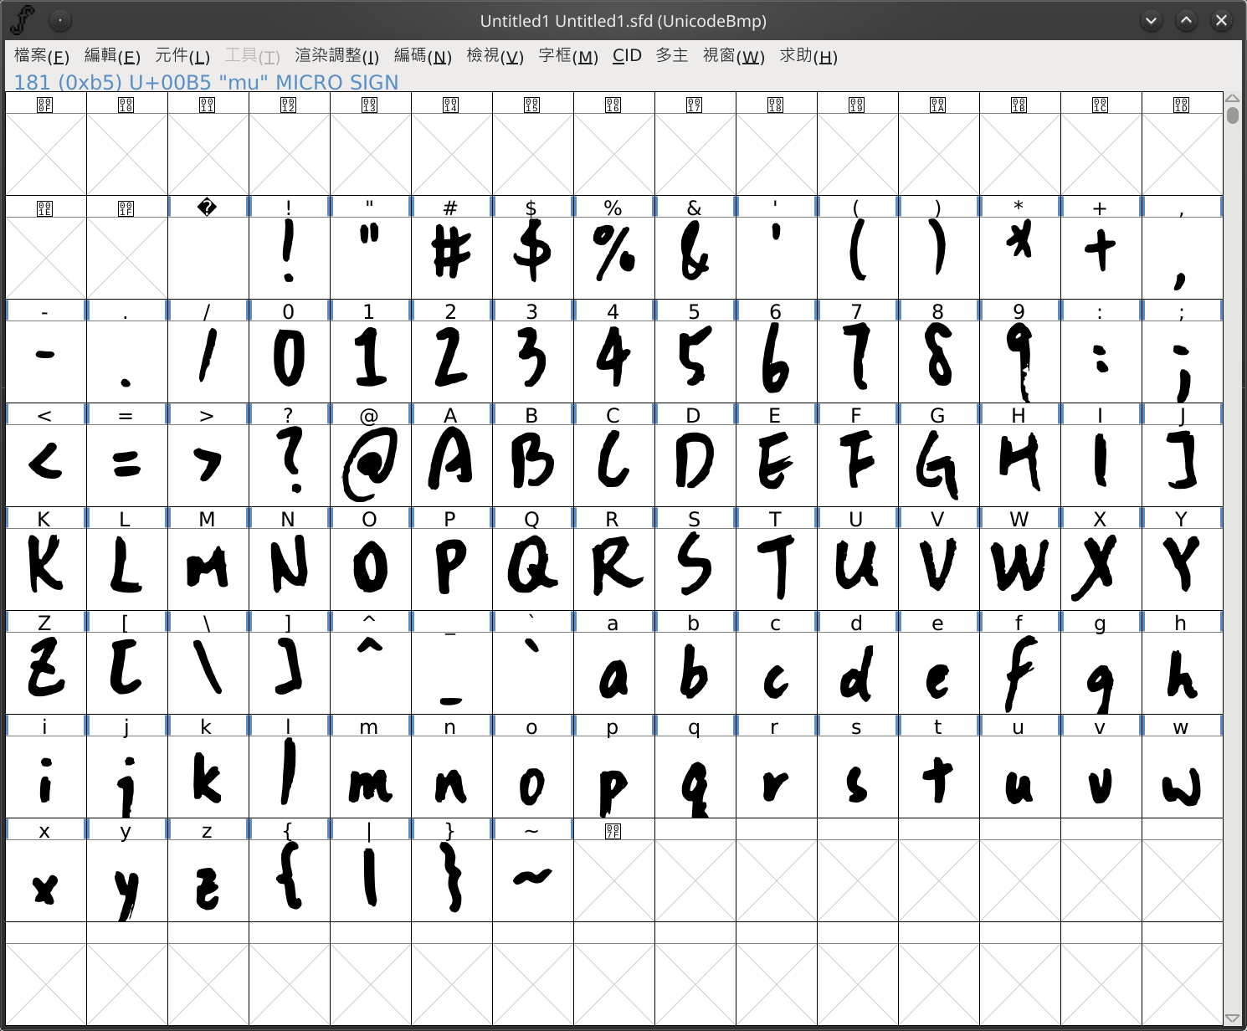Click the scroll-down arrow of glyph view
The image size is (1247, 1031).
click(x=1232, y=1018)
